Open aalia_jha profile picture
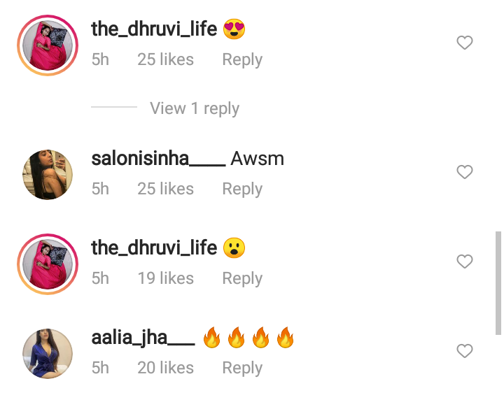 click(x=48, y=354)
